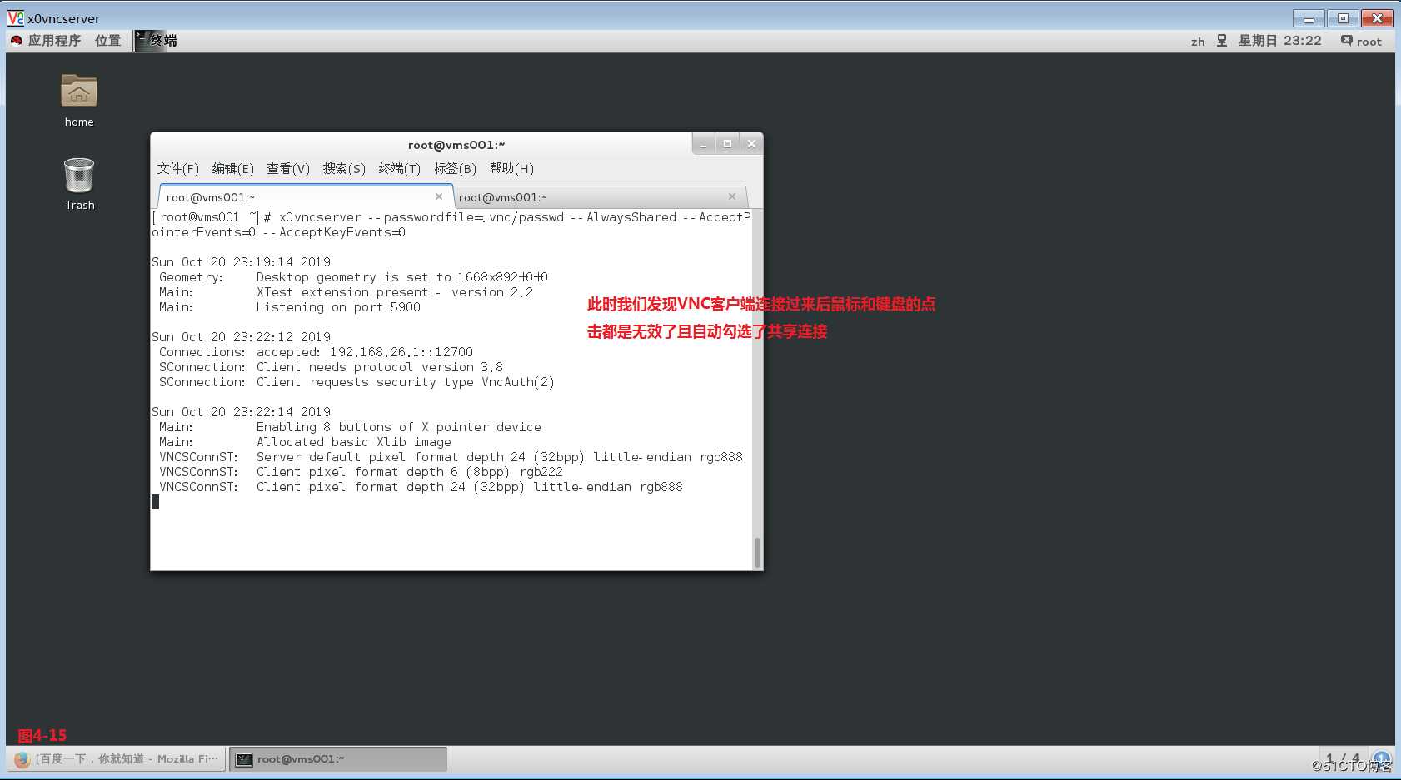
Task: Close the root@vms001:~ terminal window
Action: (751, 144)
